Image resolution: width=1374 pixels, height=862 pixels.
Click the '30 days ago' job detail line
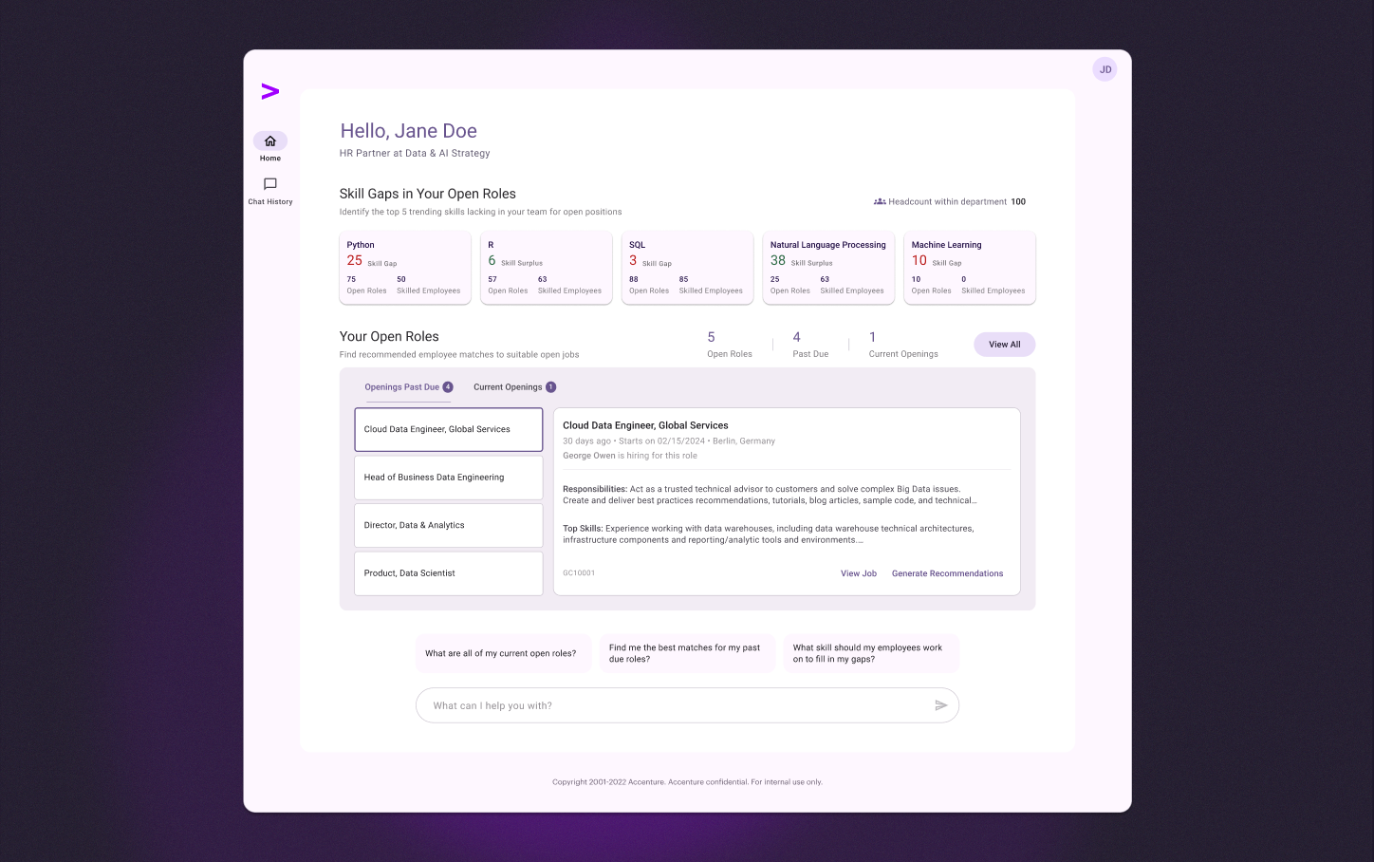coord(669,440)
